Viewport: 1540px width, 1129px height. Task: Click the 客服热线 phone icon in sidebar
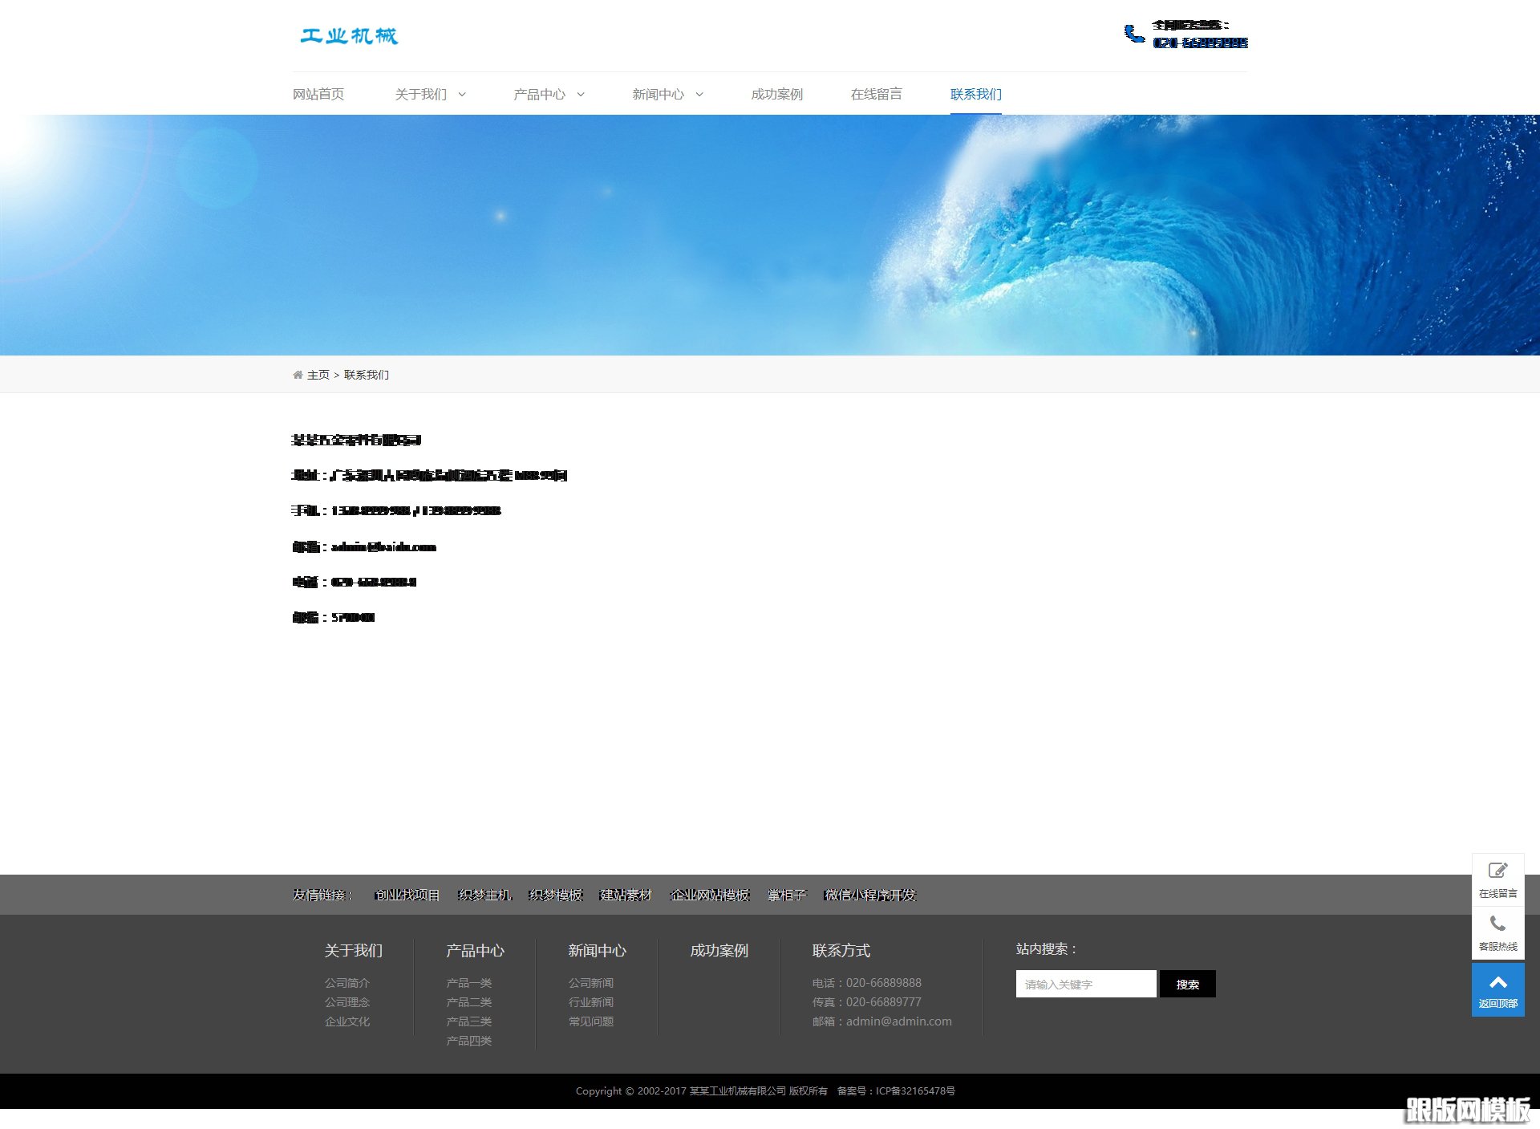click(x=1497, y=924)
